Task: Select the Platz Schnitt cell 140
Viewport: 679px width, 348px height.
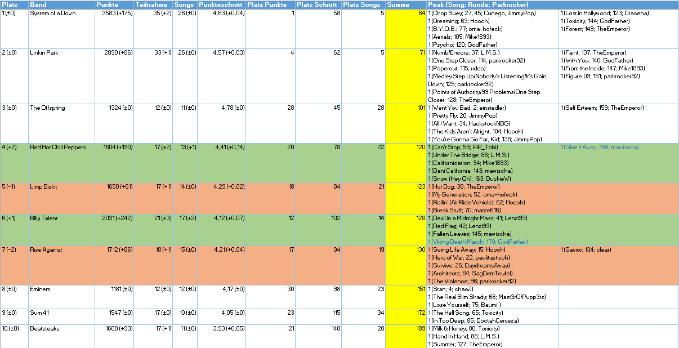Action: coord(319,336)
